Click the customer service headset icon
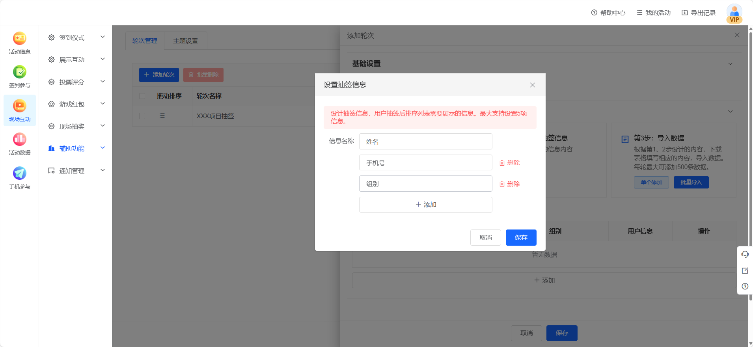 (745, 254)
